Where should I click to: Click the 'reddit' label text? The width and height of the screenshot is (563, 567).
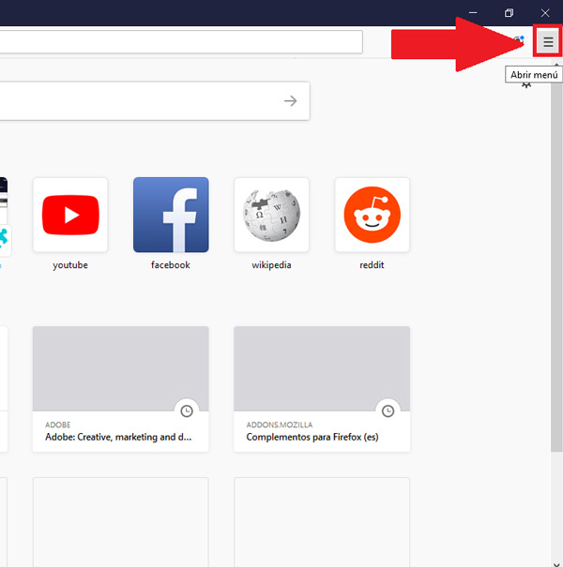[x=372, y=265]
